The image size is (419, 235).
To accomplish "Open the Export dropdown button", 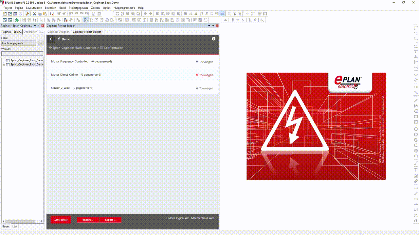I will (x=110, y=220).
